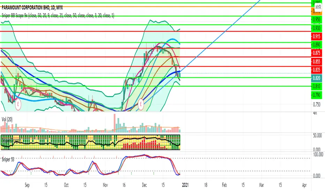Viewport: 325px width, 191px height.
Task: Click the green 0.810 price label
Action: click(x=317, y=86)
